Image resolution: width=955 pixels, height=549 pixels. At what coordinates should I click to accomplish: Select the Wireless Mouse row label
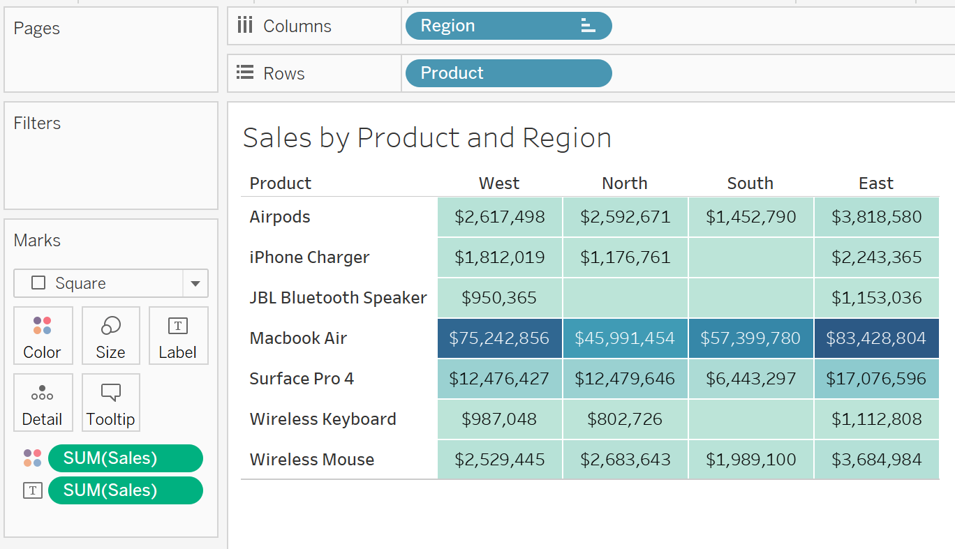click(x=312, y=460)
